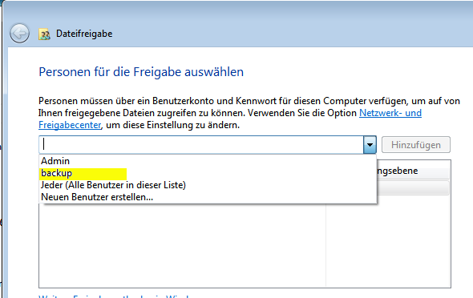Click heading Personen für die Freigabe auswählen
473x298 pixels.
(x=141, y=72)
